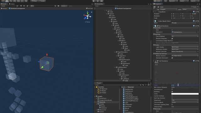Switch to the Scene tab
Image resolution: width=201 pixels, height=113 pixels.
(4, 4)
